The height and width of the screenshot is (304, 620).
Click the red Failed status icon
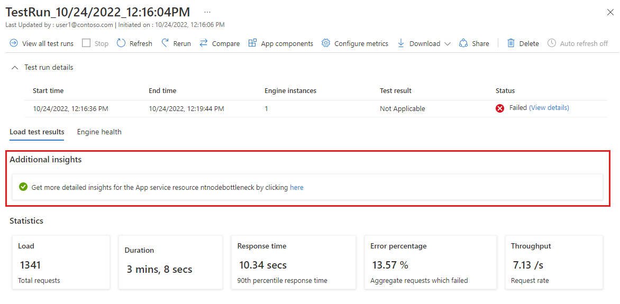500,108
